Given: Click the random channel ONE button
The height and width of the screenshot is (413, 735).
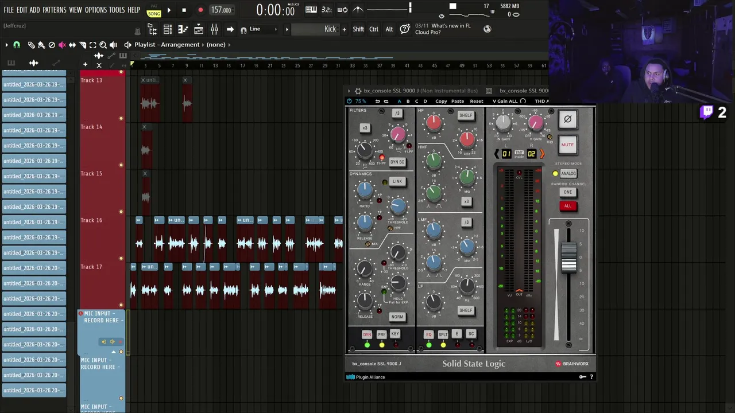Looking at the screenshot, I should 568,192.
